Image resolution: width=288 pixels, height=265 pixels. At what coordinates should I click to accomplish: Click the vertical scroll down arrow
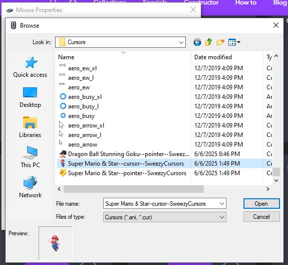coord(276,181)
